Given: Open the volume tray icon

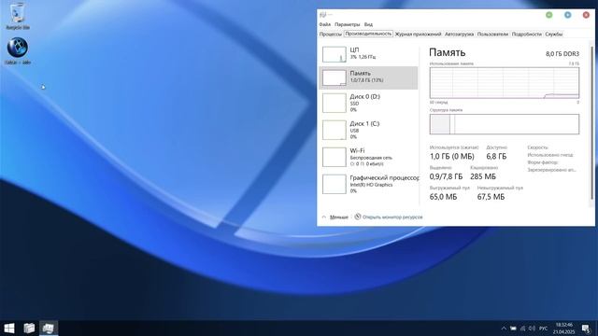Looking at the screenshot, I should pyautogui.click(x=532, y=329).
